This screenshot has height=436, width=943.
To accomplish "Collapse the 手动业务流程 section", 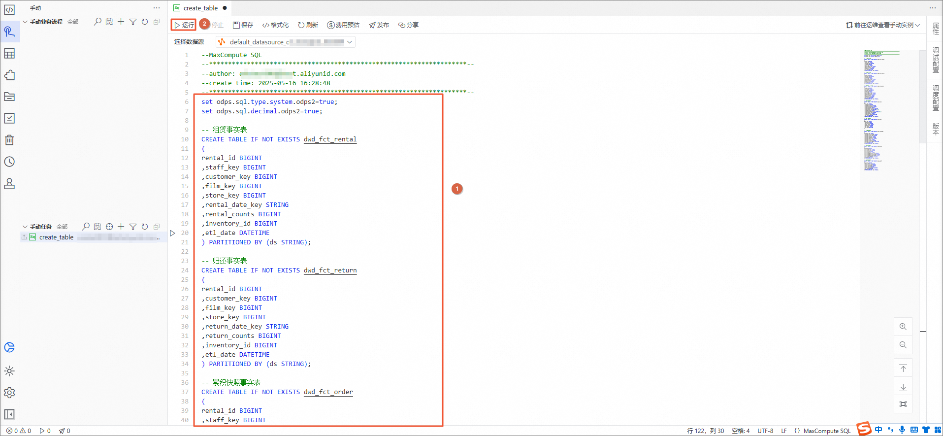I will pyautogui.click(x=25, y=22).
